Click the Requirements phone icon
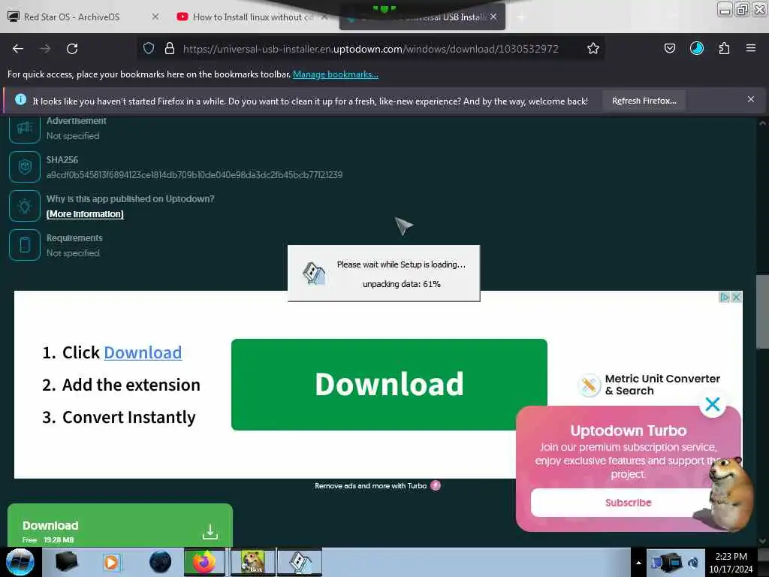Screen dimensions: 769x577 (x=25, y=244)
